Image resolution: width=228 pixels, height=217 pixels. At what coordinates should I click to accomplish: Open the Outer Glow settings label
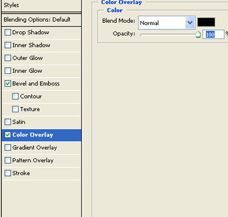click(x=28, y=58)
